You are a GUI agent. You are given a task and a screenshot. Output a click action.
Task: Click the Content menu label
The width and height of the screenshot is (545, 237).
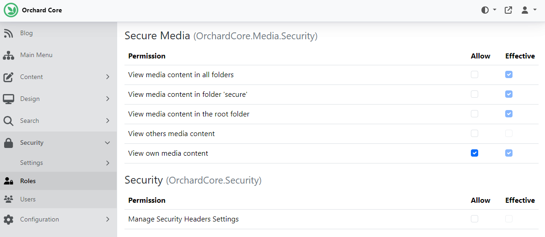pyautogui.click(x=31, y=77)
